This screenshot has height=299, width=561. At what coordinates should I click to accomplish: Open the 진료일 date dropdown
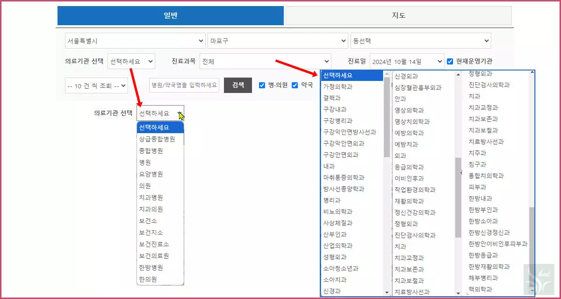tap(406, 60)
